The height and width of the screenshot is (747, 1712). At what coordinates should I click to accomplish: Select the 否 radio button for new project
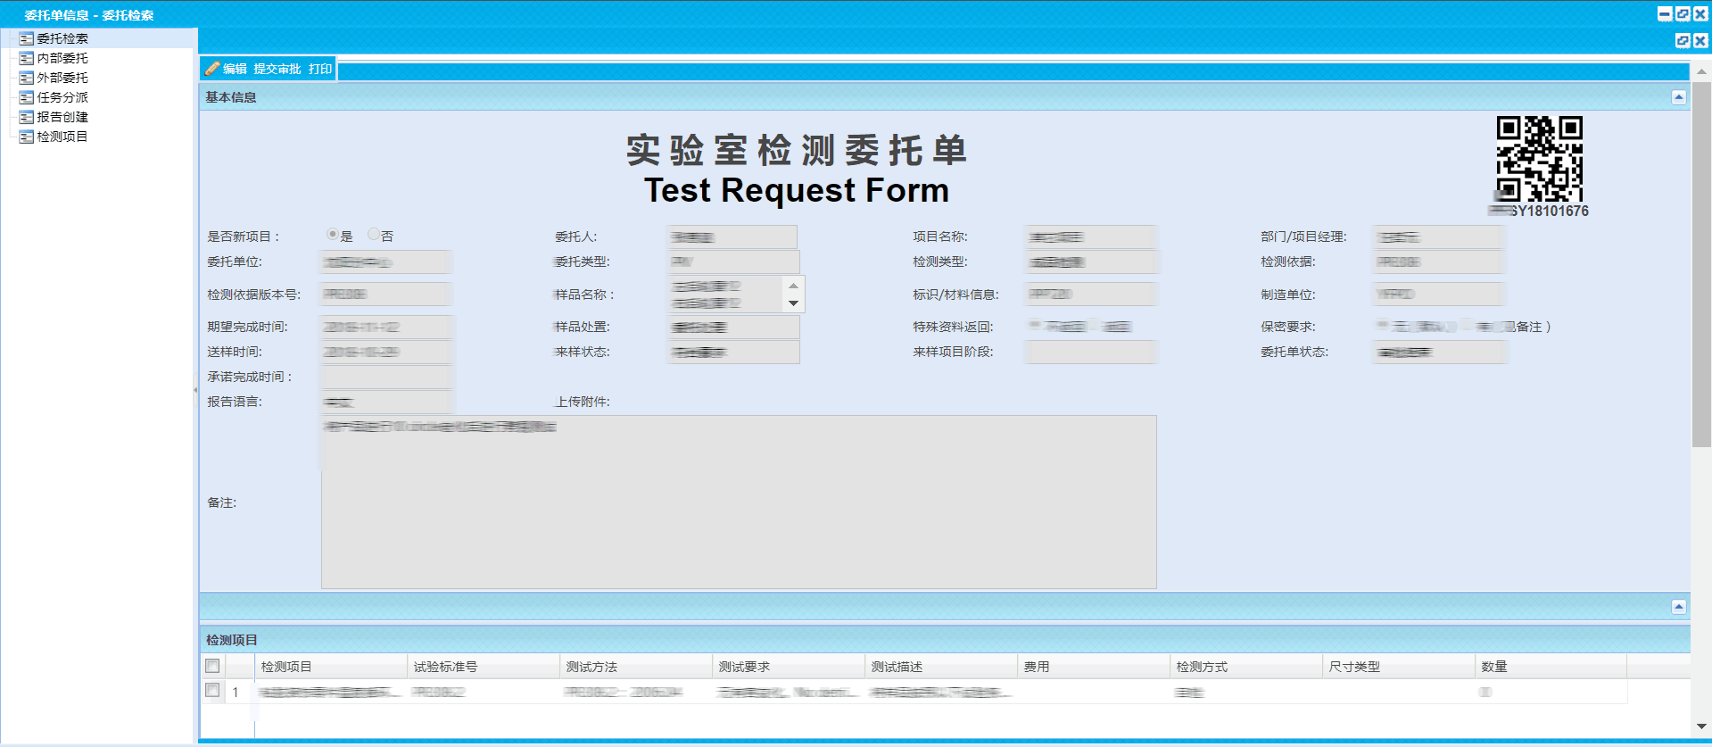coord(374,235)
